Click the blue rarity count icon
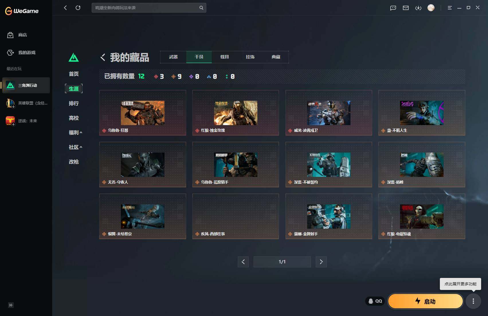The image size is (488, 316). 212,76
